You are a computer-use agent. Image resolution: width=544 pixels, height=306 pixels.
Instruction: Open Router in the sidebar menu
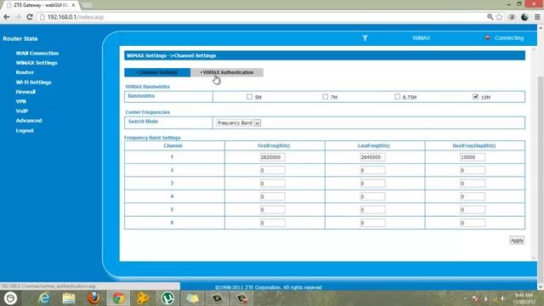pos(25,72)
